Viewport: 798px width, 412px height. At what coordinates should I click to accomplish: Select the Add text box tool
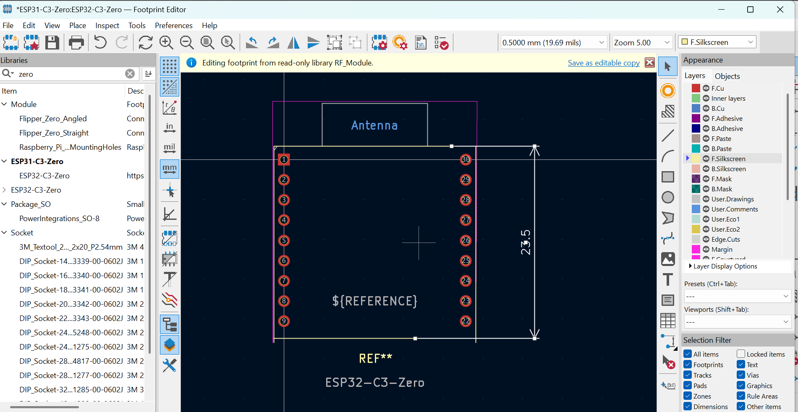pyautogui.click(x=668, y=300)
